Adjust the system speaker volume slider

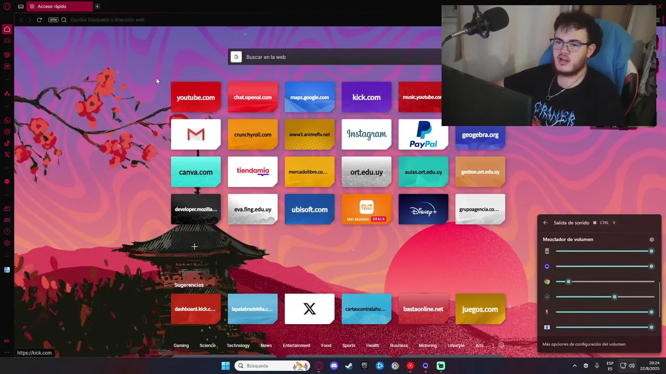pyautogui.click(x=605, y=251)
